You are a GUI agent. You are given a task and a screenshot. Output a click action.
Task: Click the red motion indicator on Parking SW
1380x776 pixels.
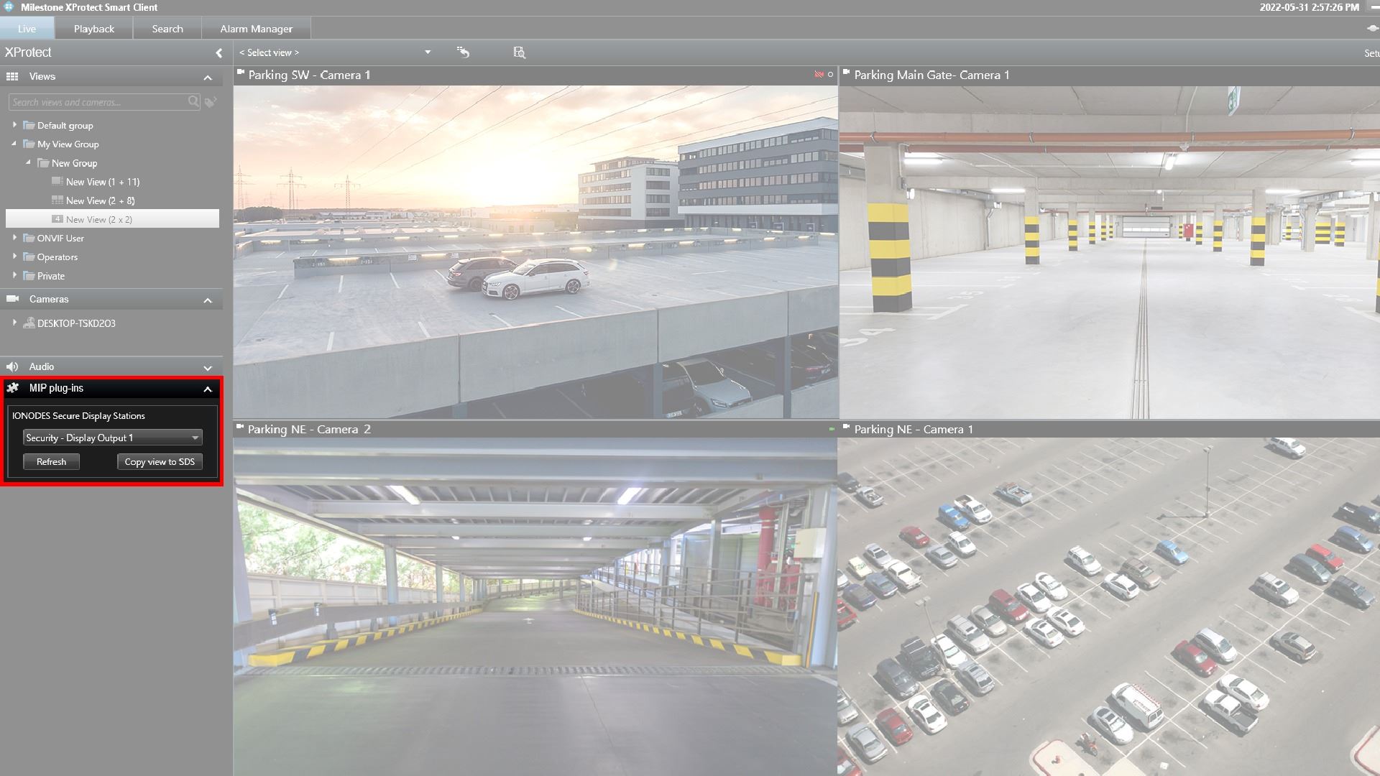click(x=819, y=75)
